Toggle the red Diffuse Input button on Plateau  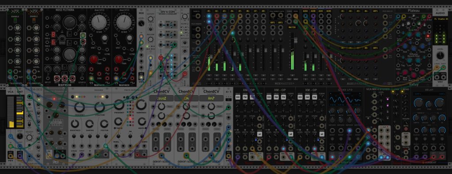[428, 36]
